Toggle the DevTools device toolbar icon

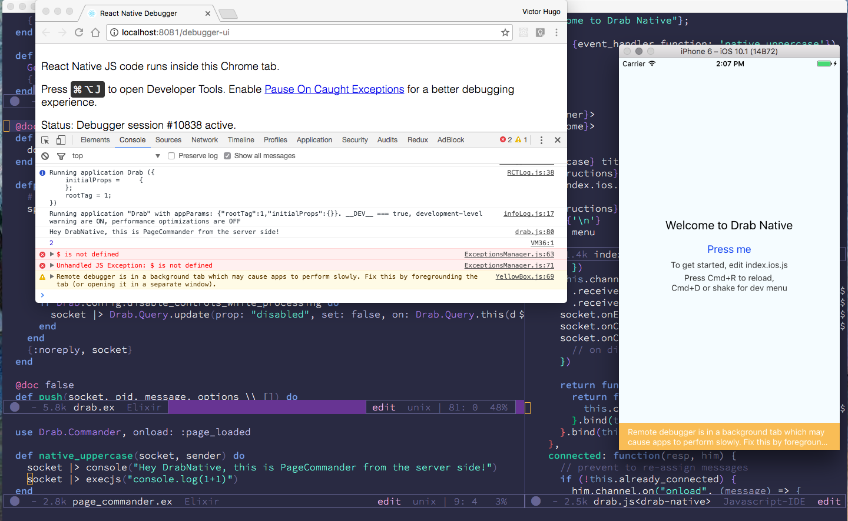coord(61,140)
